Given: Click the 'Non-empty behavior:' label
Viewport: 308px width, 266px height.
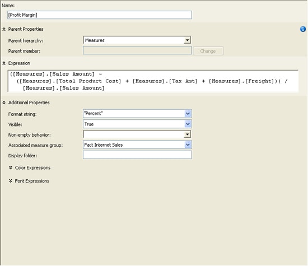Looking at the screenshot, I should [x=30, y=135].
